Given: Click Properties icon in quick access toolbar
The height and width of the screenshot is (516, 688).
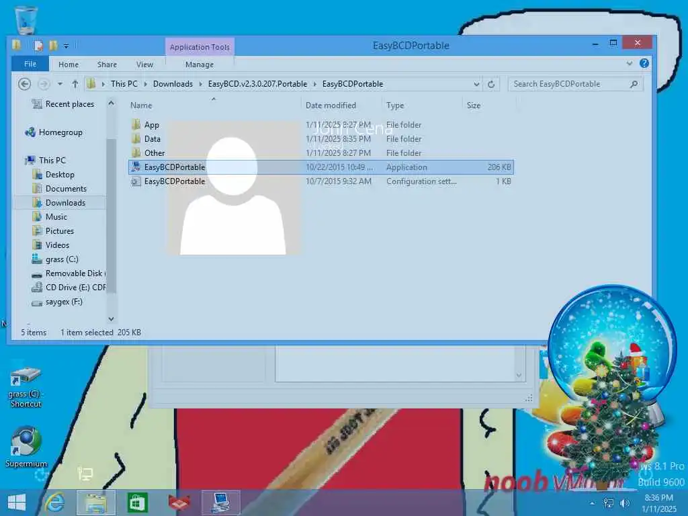Looking at the screenshot, I should (38, 45).
